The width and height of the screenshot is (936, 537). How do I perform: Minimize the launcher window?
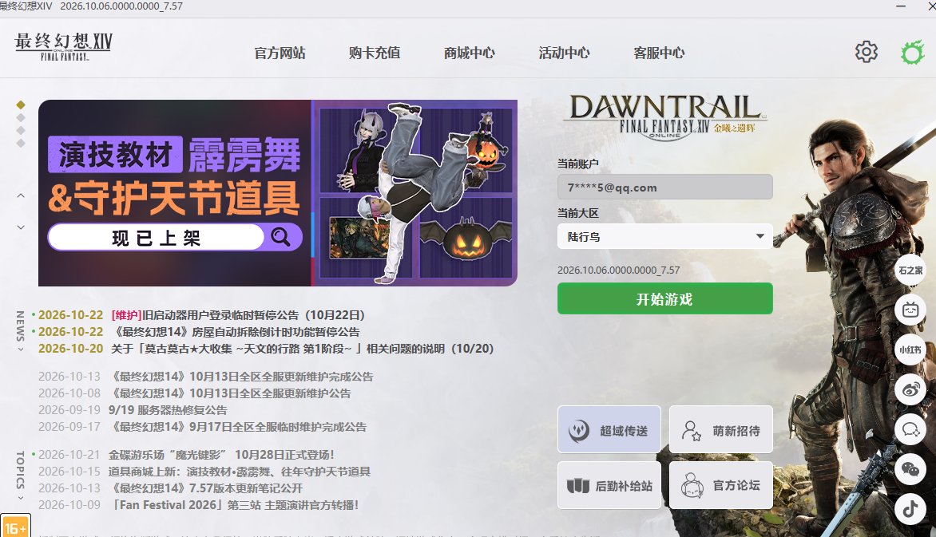click(902, 6)
